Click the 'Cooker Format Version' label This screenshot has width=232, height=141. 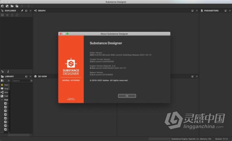click(x=100, y=59)
